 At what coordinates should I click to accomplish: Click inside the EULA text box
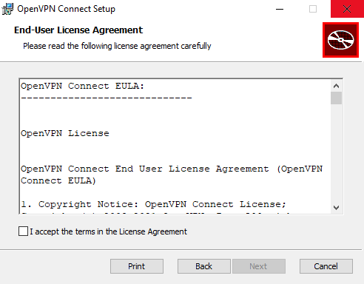tap(175, 146)
